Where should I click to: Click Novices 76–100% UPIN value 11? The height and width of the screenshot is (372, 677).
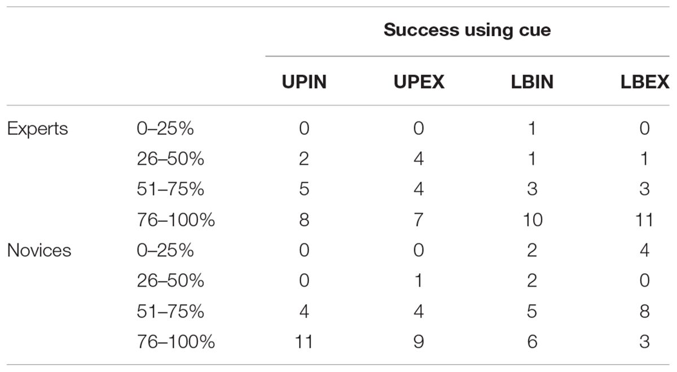click(304, 342)
